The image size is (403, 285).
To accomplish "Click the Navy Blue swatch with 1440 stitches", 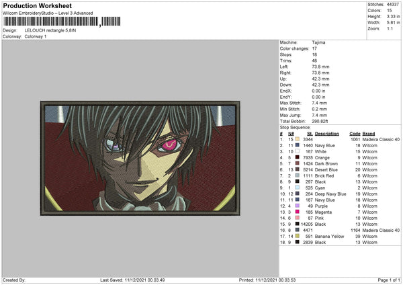I will [298, 145].
